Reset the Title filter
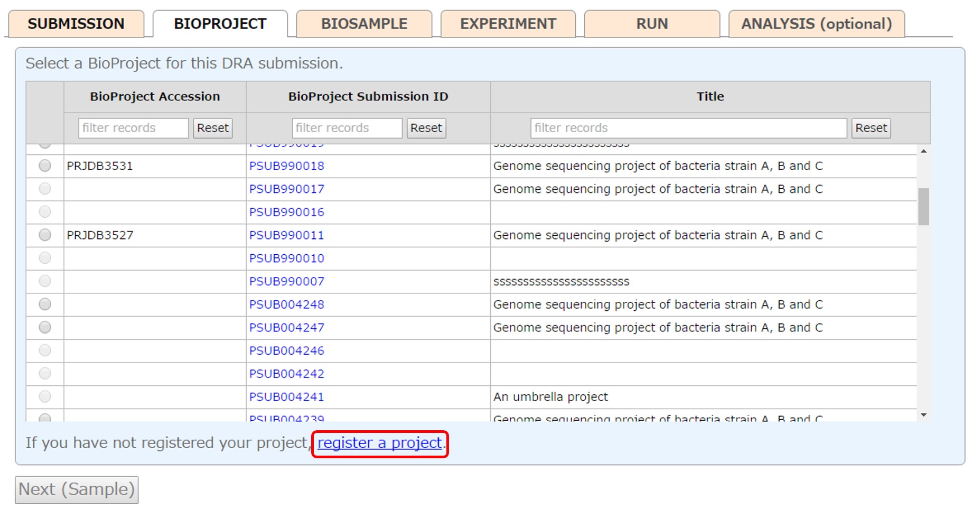Image resolution: width=972 pixels, height=509 pixels. click(x=871, y=128)
